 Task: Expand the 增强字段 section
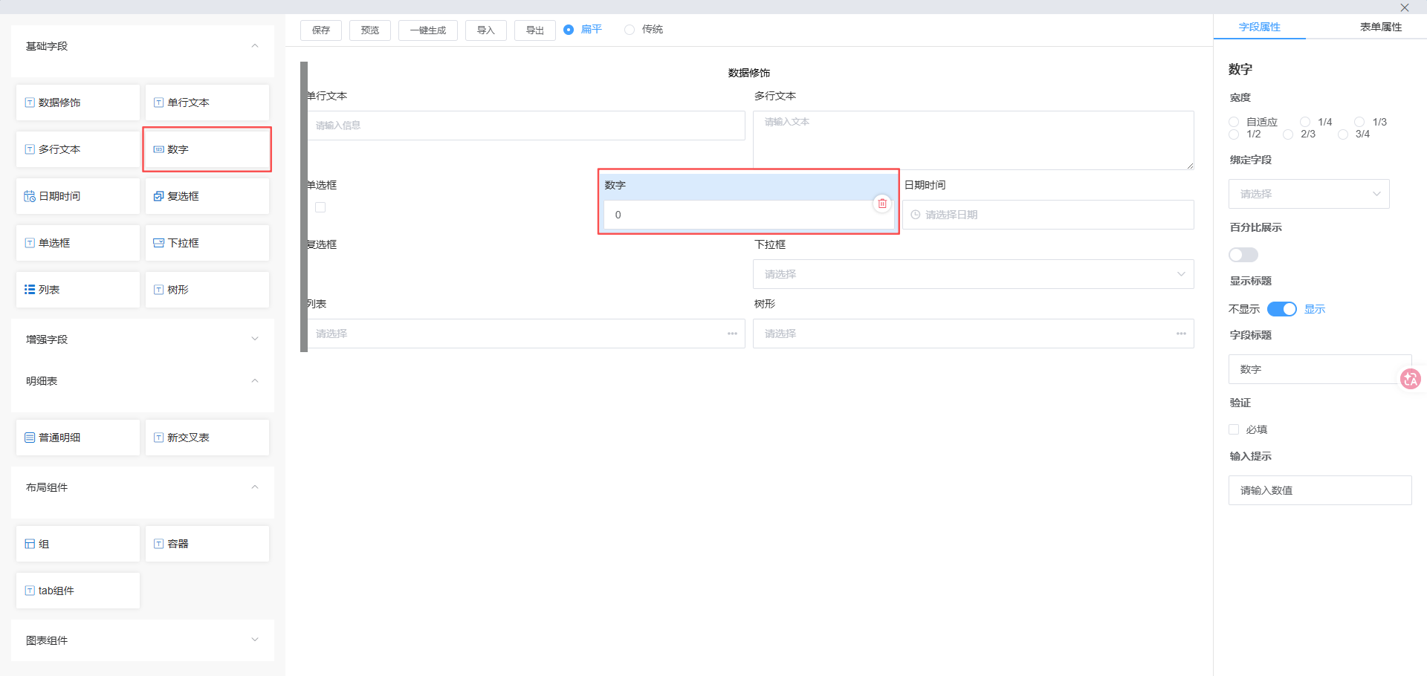(x=255, y=339)
